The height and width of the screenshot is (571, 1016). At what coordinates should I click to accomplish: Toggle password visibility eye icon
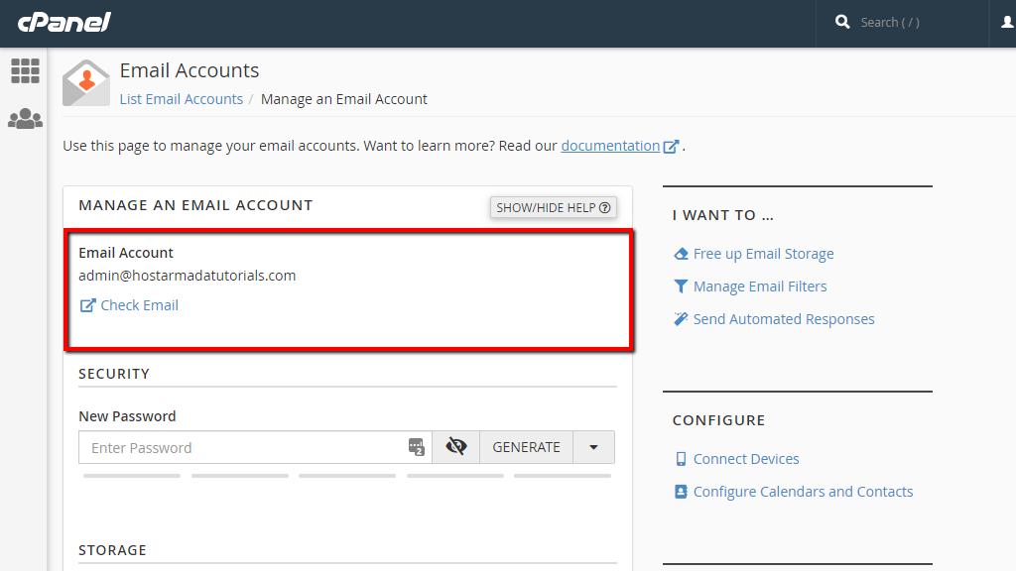click(x=456, y=447)
